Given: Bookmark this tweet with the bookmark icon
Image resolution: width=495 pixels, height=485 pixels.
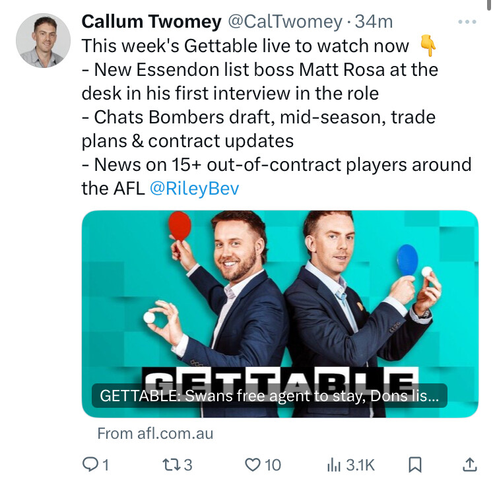Looking at the screenshot, I should point(415,465).
